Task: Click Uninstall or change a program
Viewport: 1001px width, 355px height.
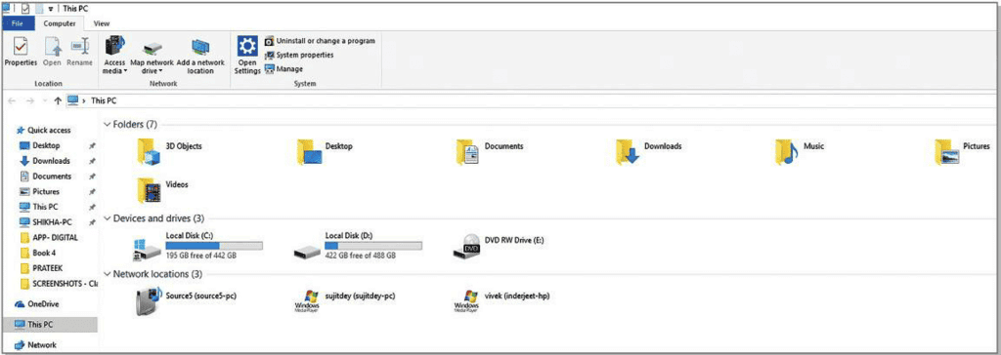Action: pyautogui.click(x=320, y=41)
